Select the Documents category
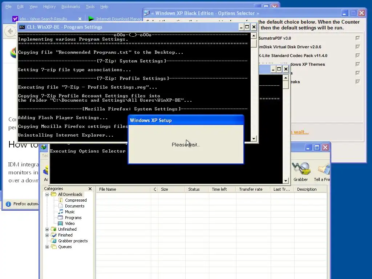372x279 pixels. 74,206
